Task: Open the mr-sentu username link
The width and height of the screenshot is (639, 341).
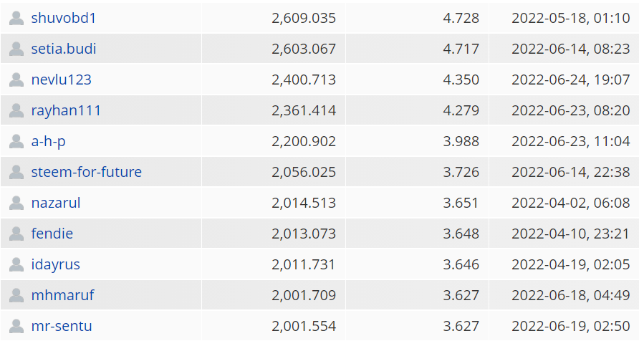Action: 62,326
